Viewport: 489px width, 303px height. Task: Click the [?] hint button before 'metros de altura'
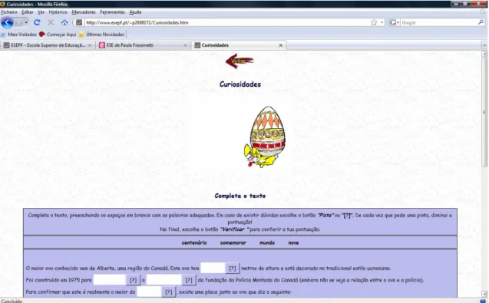click(233, 268)
